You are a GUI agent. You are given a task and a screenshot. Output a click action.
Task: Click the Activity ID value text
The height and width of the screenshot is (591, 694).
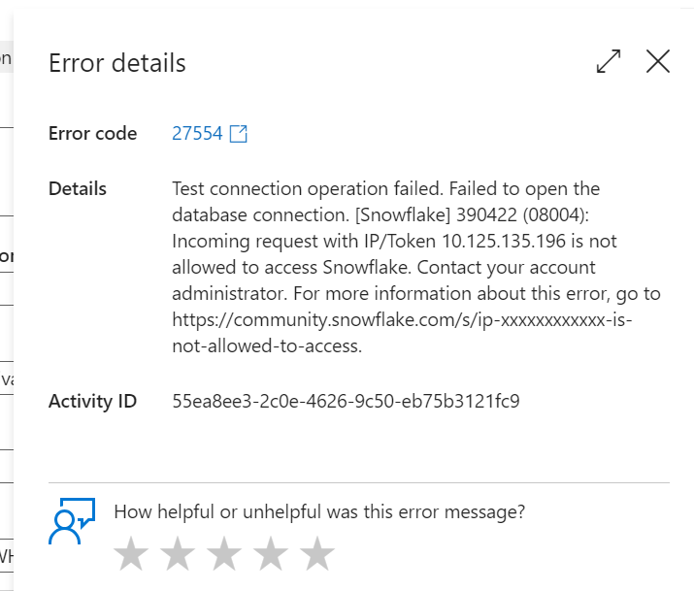346,401
